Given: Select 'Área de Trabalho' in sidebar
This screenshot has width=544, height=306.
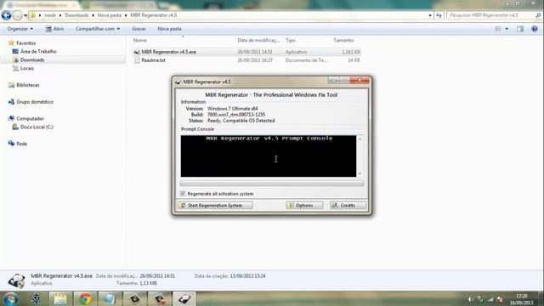Looking at the screenshot, I should pos(38,51).
